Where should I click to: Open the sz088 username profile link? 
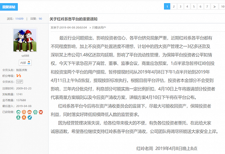[25, 56]
